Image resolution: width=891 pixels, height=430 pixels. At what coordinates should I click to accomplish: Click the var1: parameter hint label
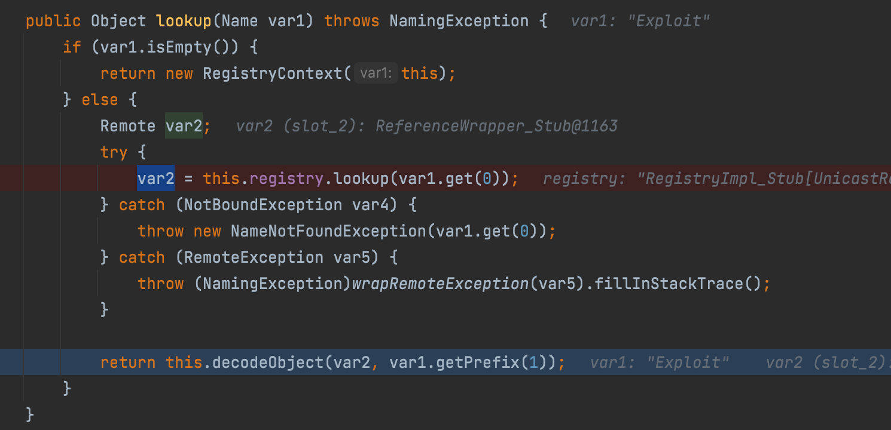[x=376, y=73]
